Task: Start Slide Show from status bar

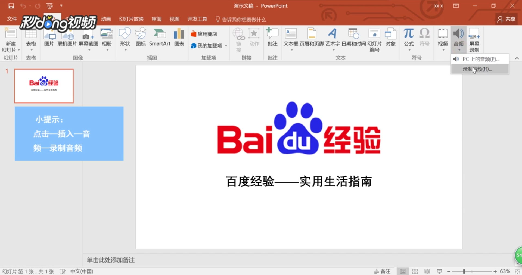Action: pyautogui.click(x=439, y=271)
